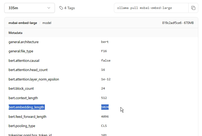
Task: Select the 'bert' architecture value
Action: [105, 42]
